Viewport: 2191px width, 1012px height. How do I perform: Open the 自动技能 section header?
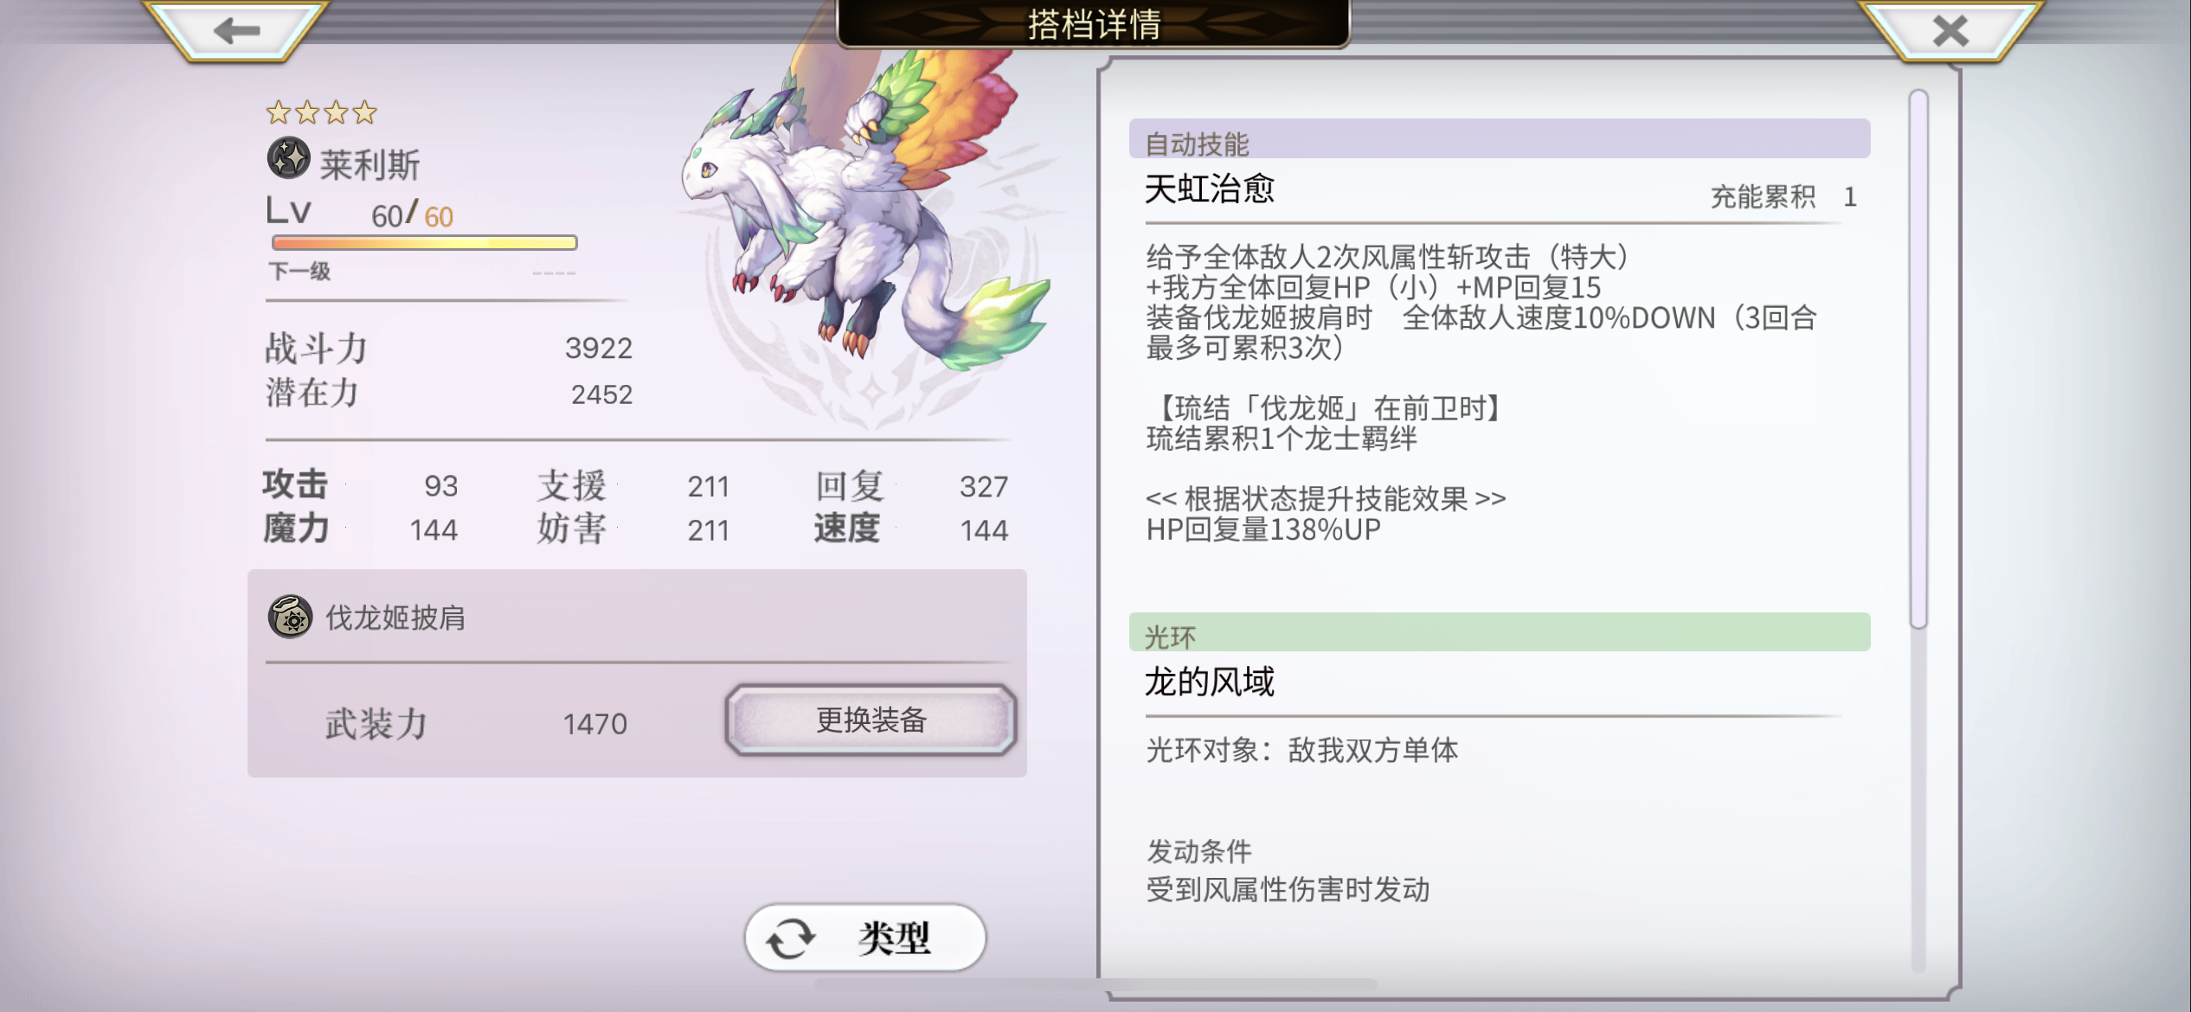click(x=1499, y=139)
